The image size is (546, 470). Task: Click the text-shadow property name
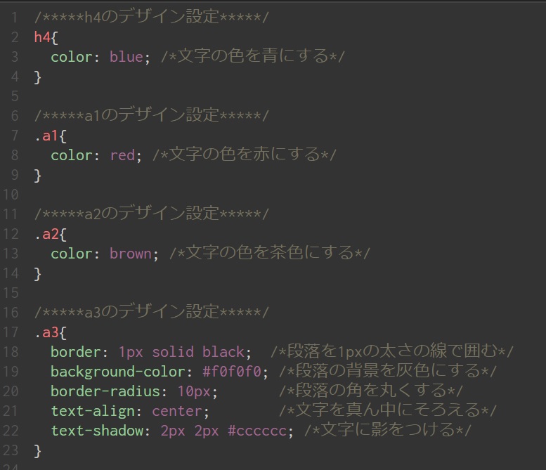96,430
